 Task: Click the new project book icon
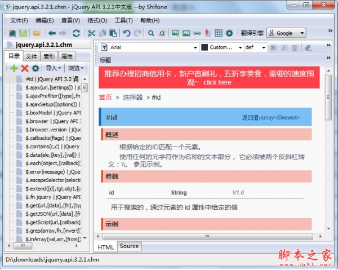click(x=12, y=33)
